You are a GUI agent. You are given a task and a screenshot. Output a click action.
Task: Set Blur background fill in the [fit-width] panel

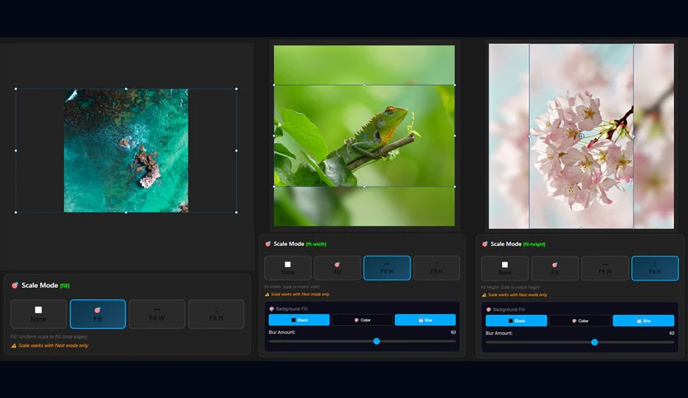coord(425,320)
